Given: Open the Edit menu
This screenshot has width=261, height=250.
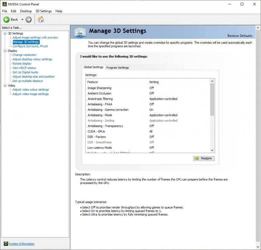Looking at the screenshot, I should (13, 11).
